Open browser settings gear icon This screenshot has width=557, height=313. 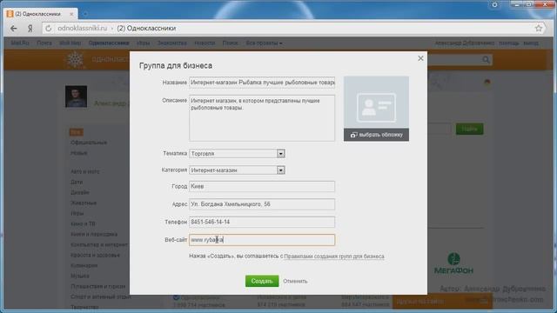(494, 4)
